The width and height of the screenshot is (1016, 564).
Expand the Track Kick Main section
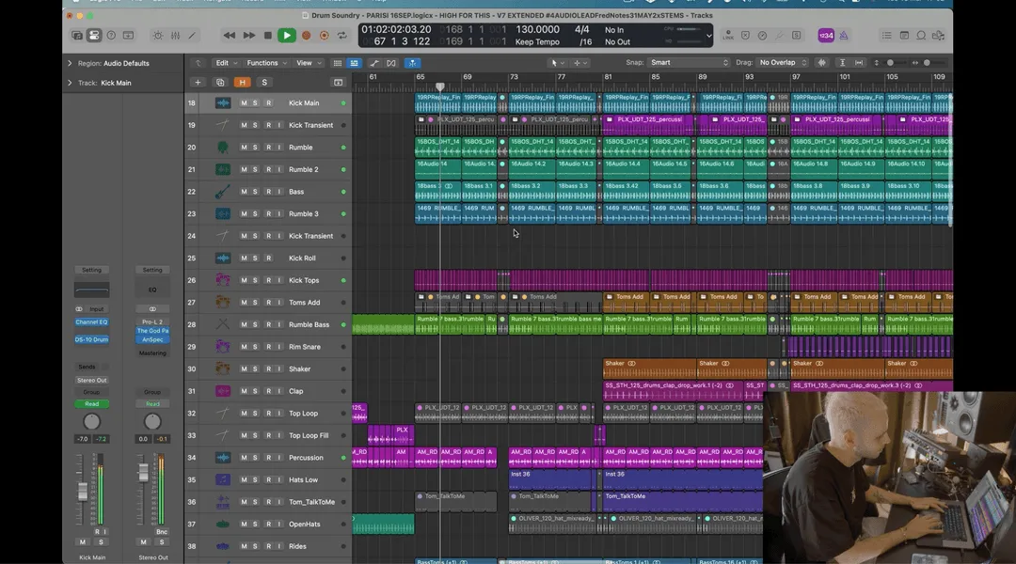[70, 83]
